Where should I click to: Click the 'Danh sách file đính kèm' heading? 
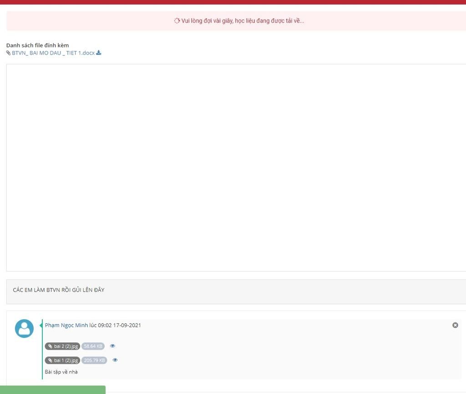point(37,45)
